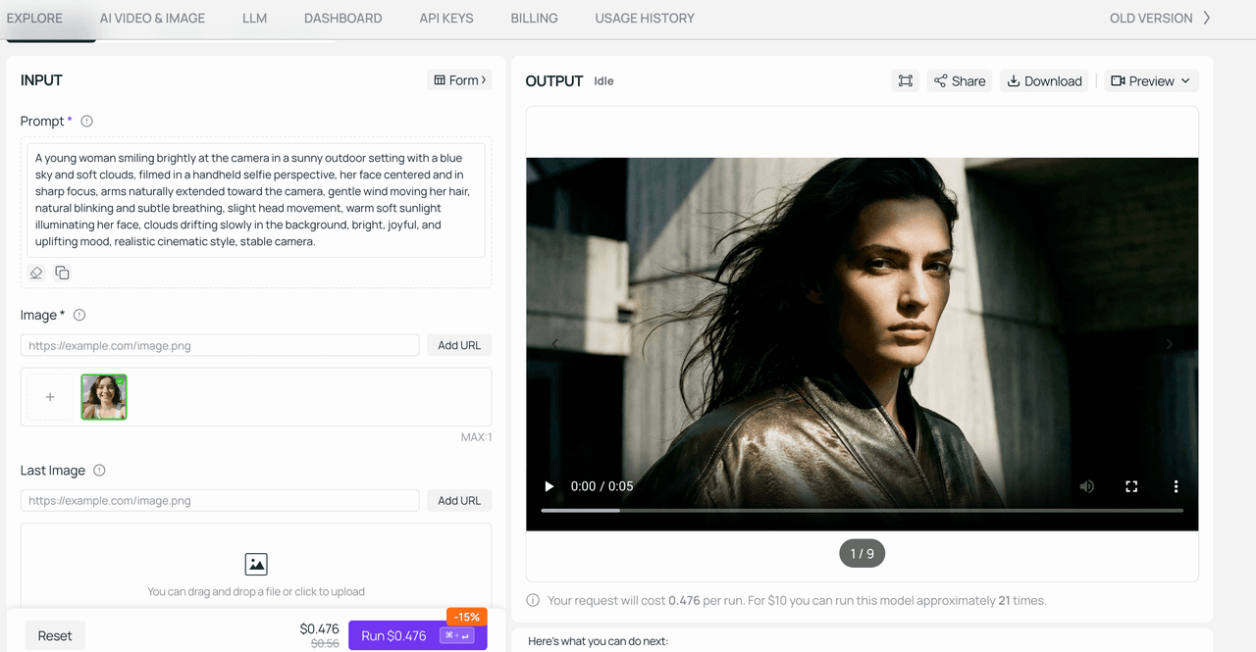
Task: Switch to the AI VIDEO & IMAGE tab
Action: pos(152,18)
